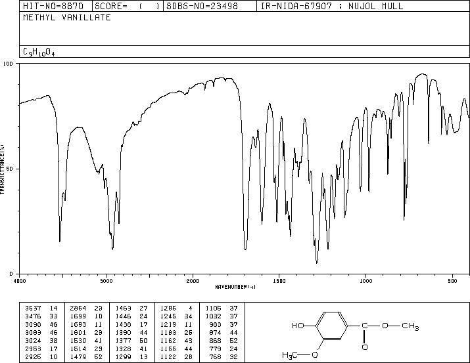Select the 1699 wavenumber in peak table
470x363 pixels.
(x=78, y=316)
